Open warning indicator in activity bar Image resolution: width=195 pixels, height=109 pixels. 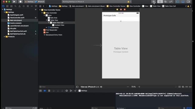coord(129,2)
